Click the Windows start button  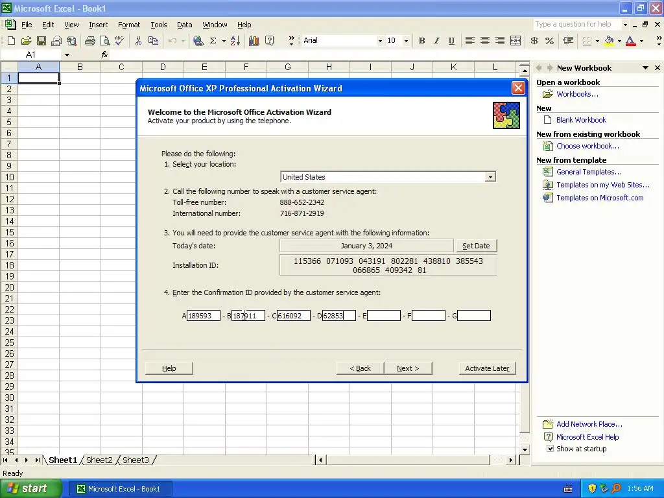[x=31, y=489]
